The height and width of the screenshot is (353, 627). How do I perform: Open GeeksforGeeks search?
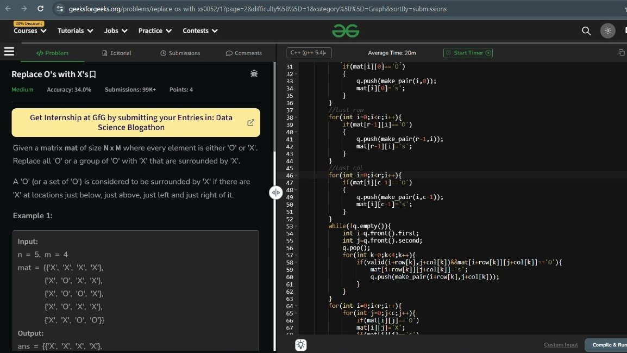(x=586, y=31)
